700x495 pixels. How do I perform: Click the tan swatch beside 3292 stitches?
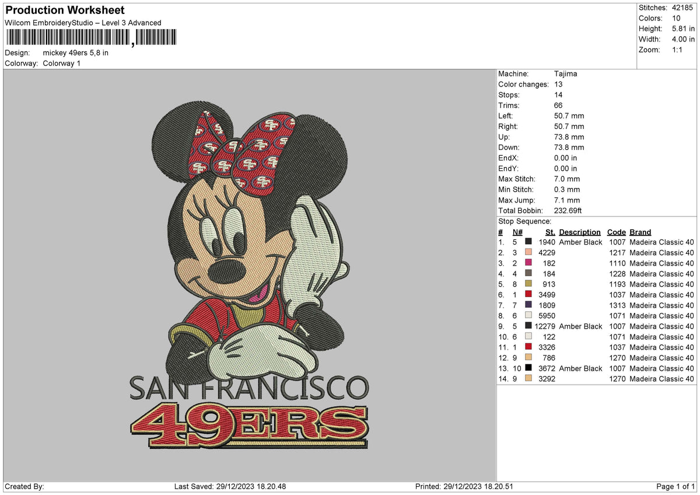(x=528, y=378)
